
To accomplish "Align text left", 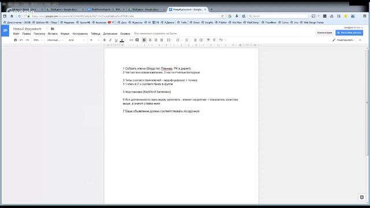I will [x=144, y=40].
